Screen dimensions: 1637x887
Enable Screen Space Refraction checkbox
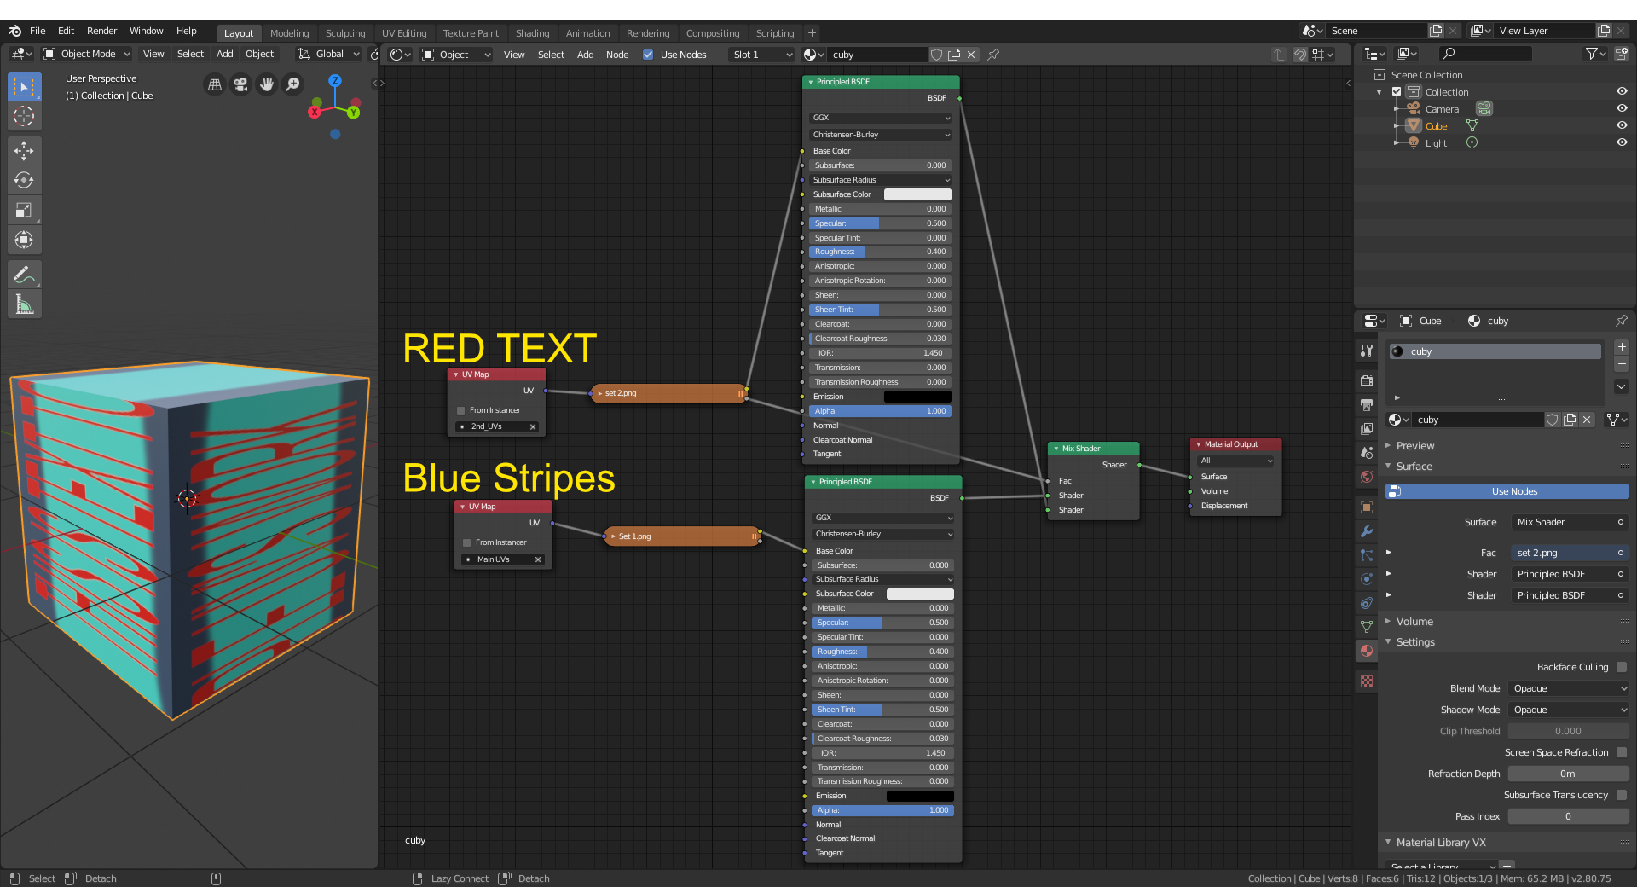tap(1622, 752)
